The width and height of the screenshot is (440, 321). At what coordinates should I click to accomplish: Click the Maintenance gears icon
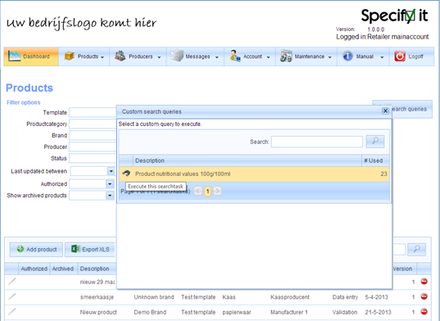(286, 56)
